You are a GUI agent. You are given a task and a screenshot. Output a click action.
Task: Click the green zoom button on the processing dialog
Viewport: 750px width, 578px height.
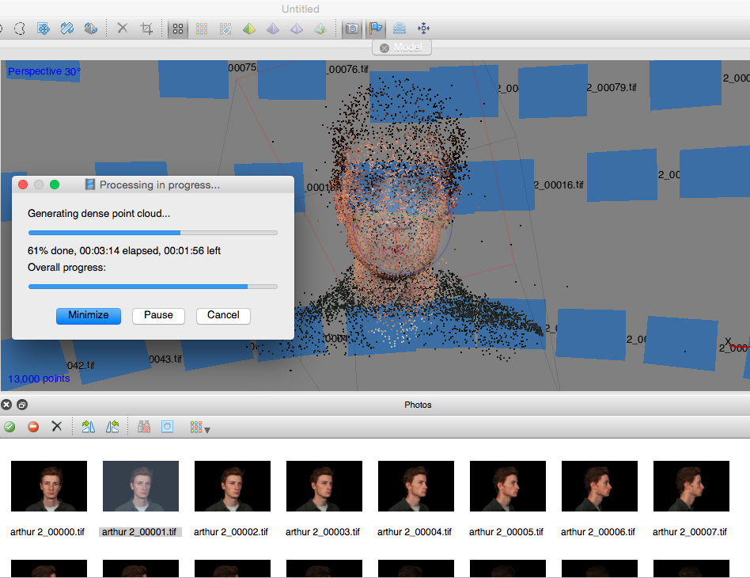tap(55, 184)
